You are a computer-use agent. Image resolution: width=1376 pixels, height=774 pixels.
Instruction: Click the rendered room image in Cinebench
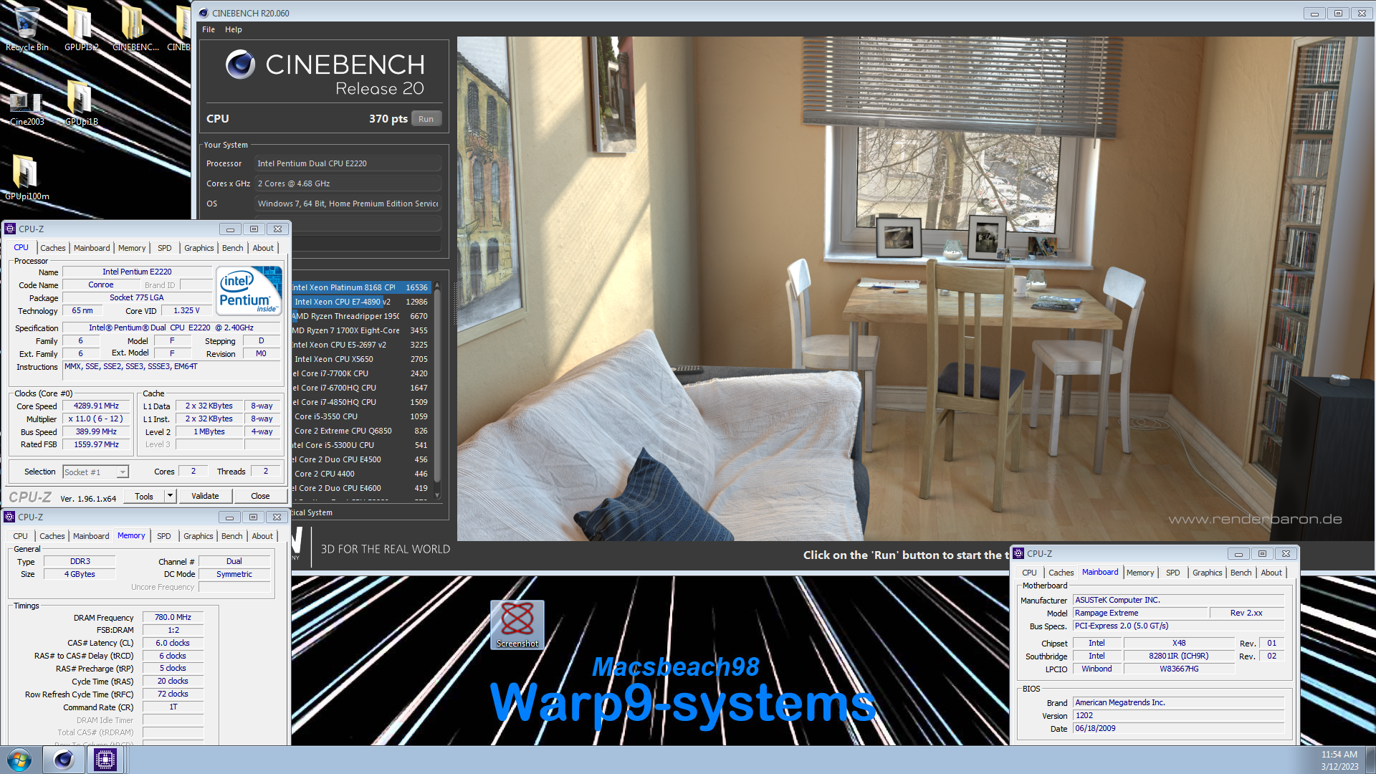pos(916,288)
